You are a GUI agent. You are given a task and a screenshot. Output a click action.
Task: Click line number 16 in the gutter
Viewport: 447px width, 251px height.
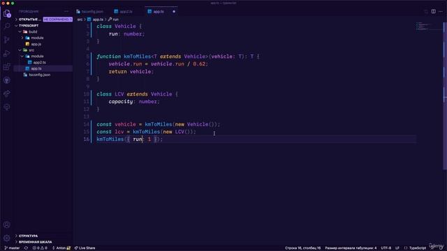coord(87,139)
